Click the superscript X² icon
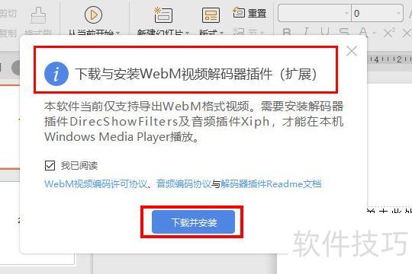 389,32
